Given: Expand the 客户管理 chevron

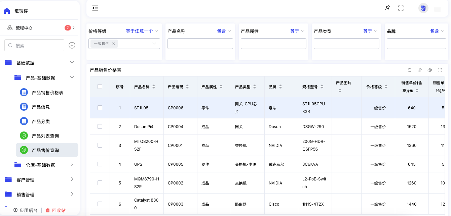Looking at the screenshot, I should (x=72, y=179).
